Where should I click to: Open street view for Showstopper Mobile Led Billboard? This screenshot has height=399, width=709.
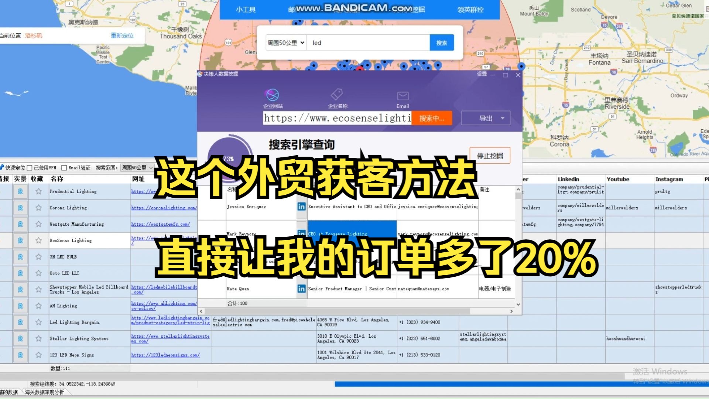coord(20,289)
